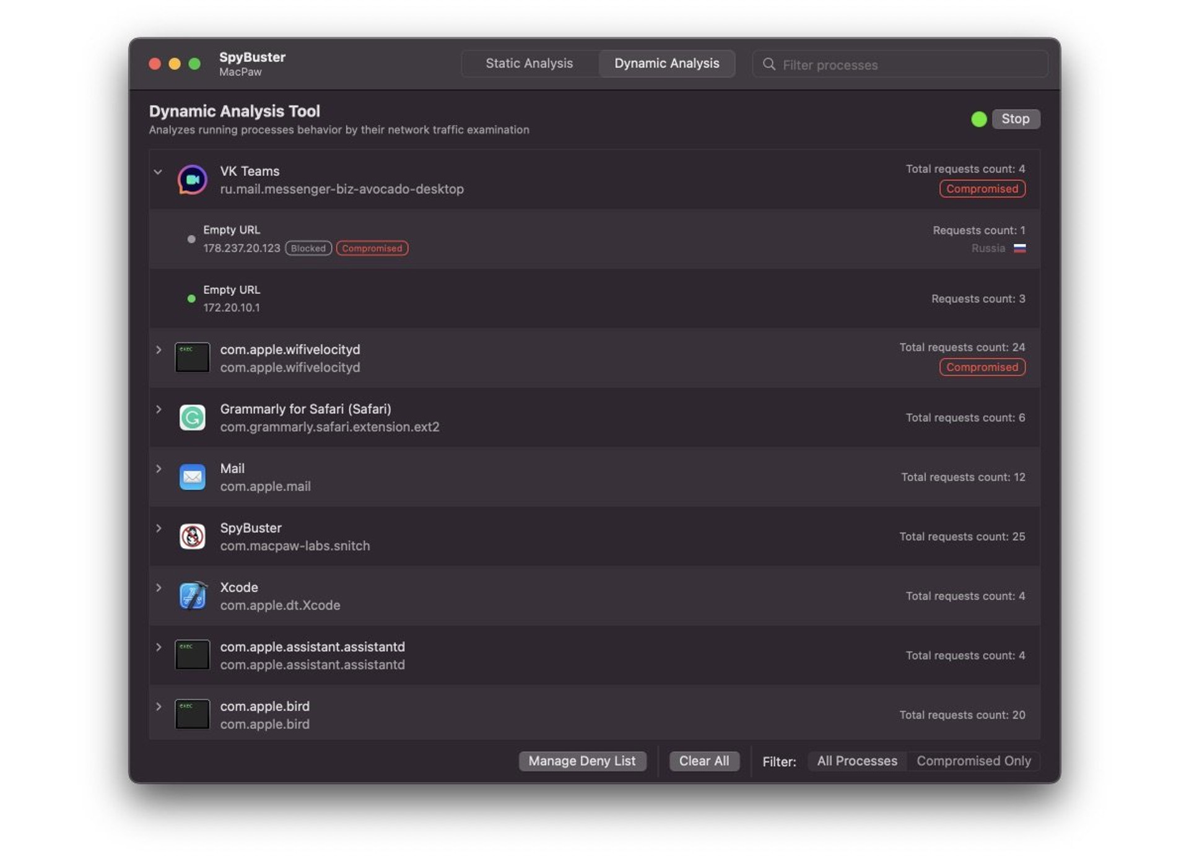Collapse the VK Teams row
Image resolution: width=1189 pixels, height=856 pixels.
158,172
